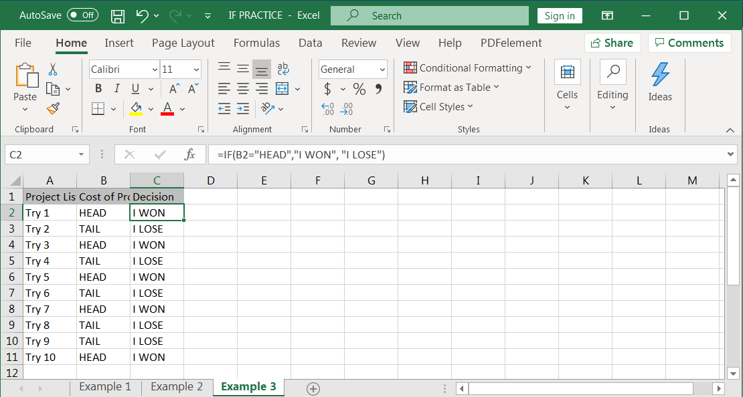Decrease font size with smaller A

193,88
